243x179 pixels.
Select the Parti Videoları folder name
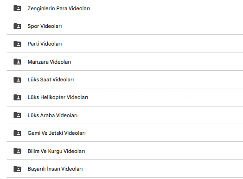tap(45, 44)
